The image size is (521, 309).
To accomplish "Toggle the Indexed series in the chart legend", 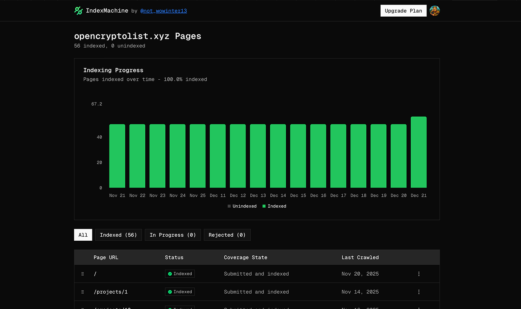I will click(x=274, y=206).
